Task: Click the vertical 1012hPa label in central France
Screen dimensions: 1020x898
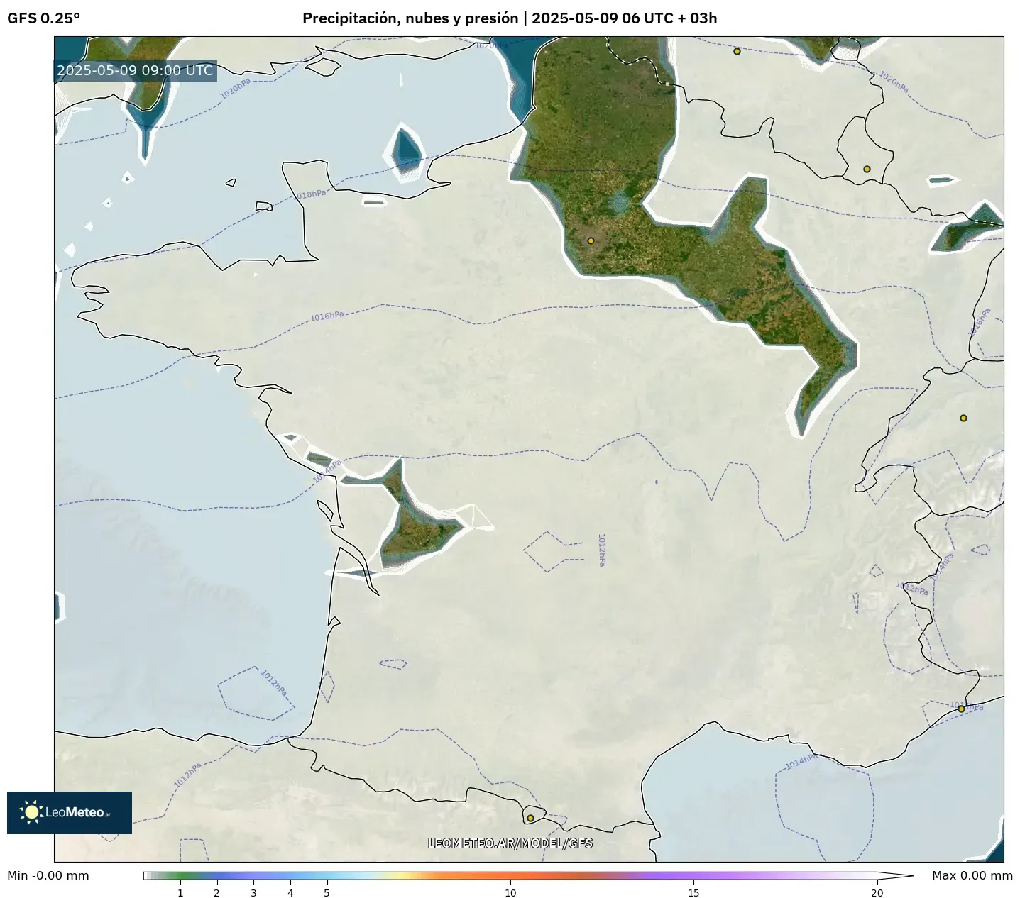Action: click(x=601, y=550)
